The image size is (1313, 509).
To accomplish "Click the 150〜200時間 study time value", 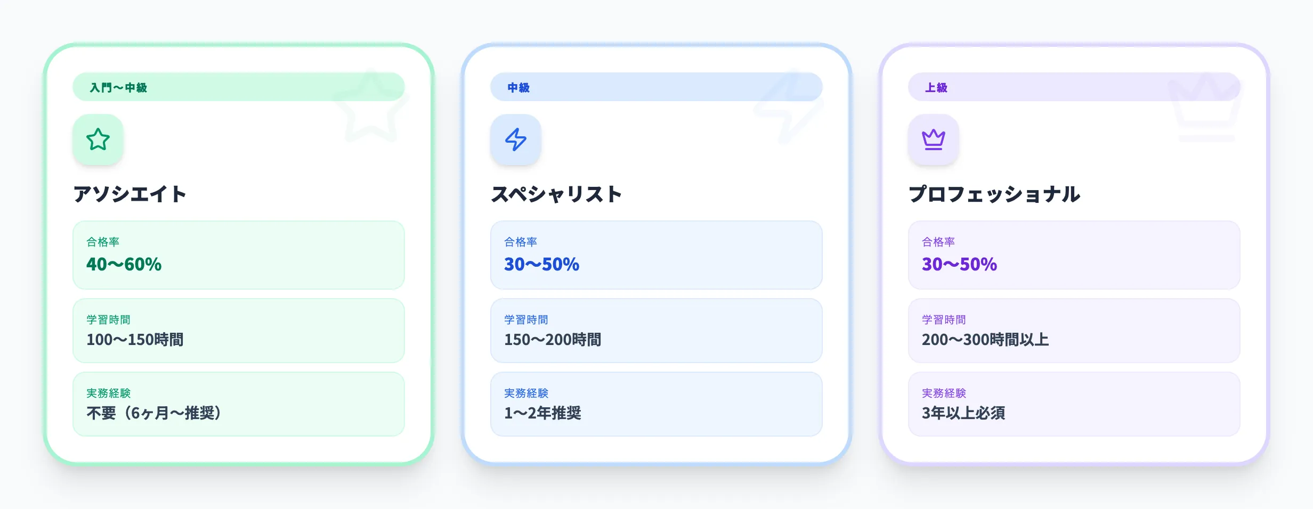I will pyautogui.click(x=553, y=340).
